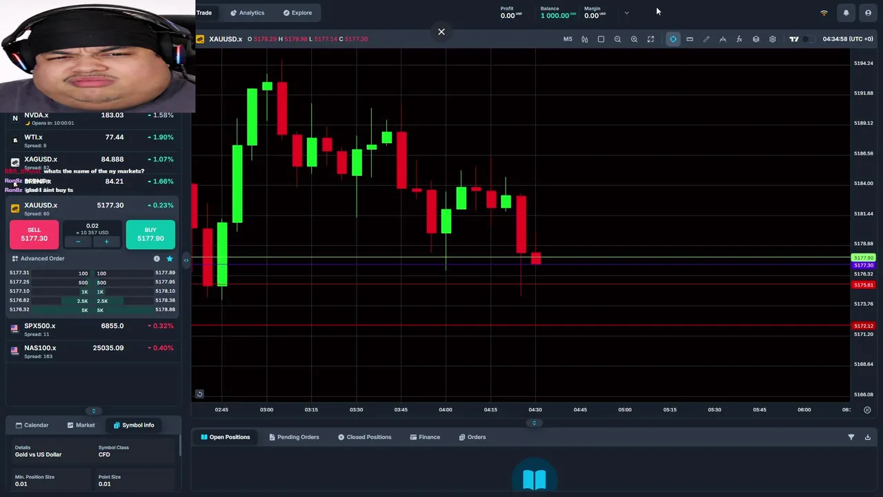Reset chart view icon at bottom-left
Screen dimensions: 883x497
pos(199,394)
